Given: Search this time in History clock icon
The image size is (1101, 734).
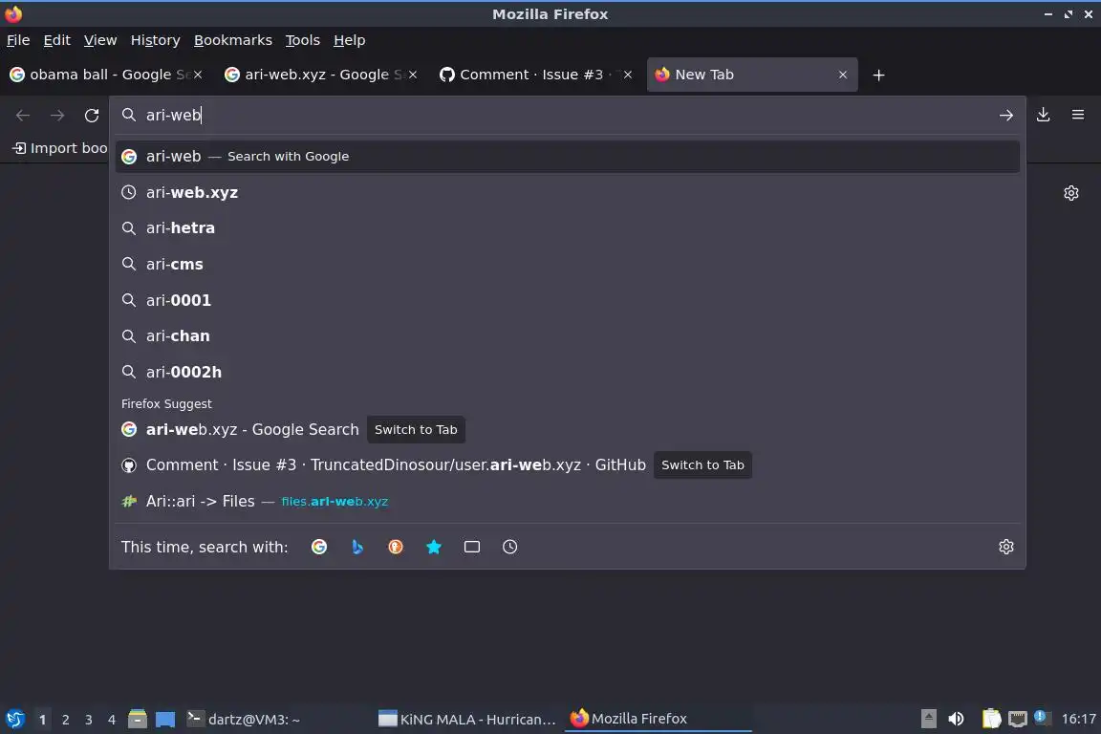Looking at the screenshot, I should tap(509, 547).
